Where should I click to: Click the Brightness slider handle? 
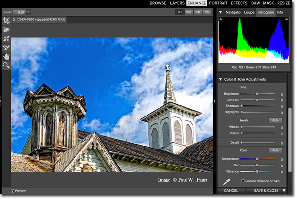coord(257,94)
